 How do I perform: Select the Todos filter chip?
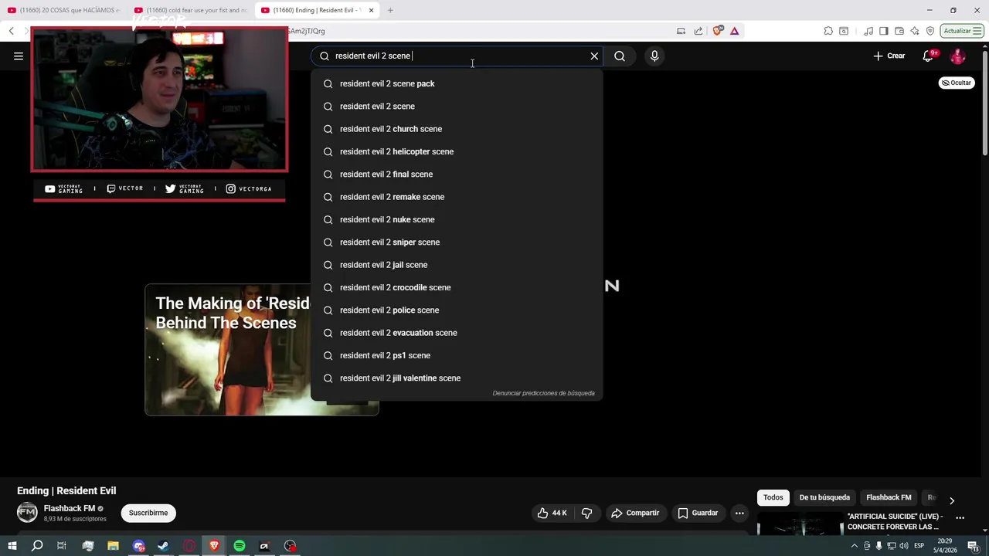773,497
